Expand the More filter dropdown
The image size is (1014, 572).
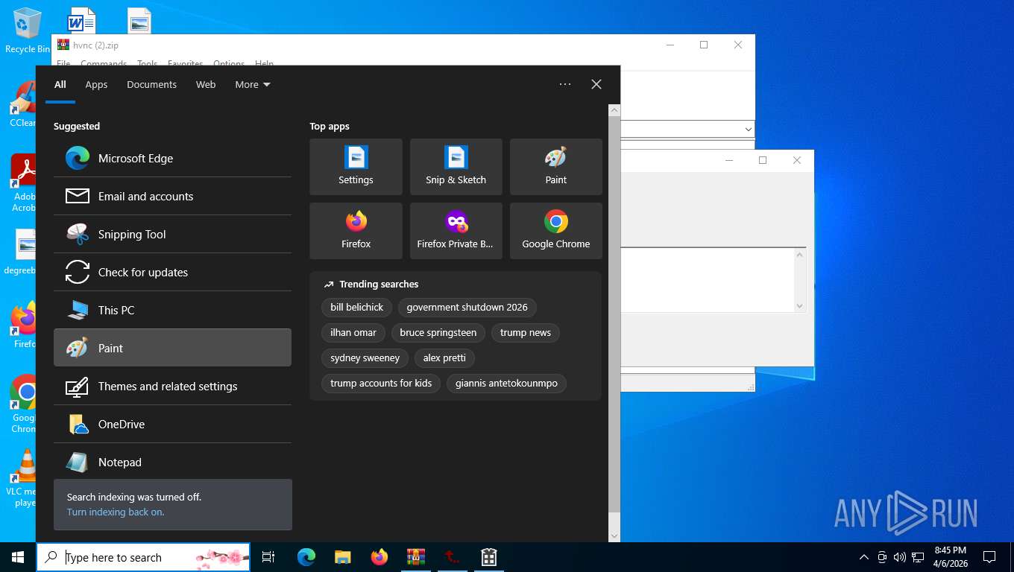click(x=253, y=84)
